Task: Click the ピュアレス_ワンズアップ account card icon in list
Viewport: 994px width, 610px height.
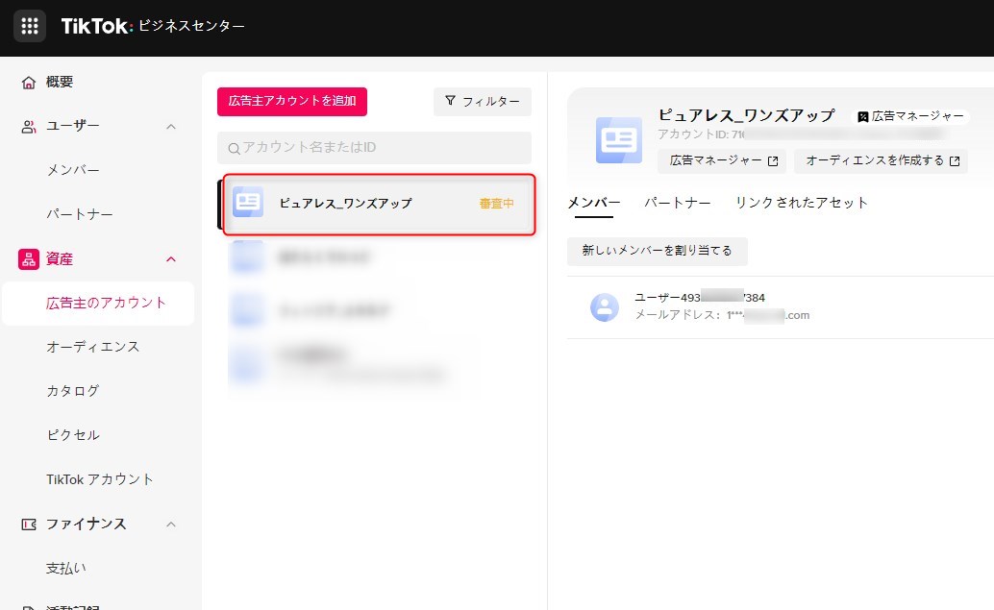Action: 248,202
